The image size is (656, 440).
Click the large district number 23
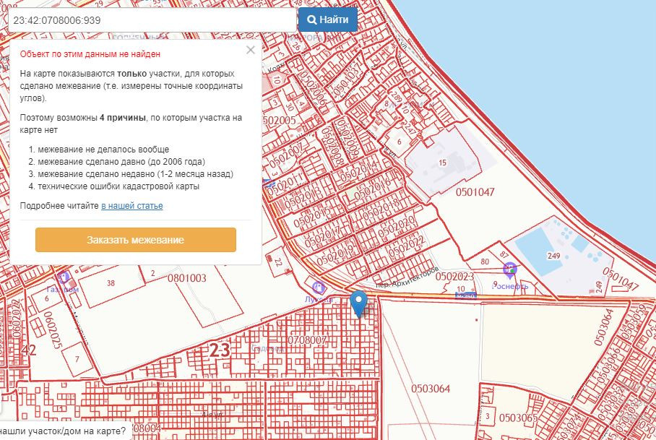219,351
